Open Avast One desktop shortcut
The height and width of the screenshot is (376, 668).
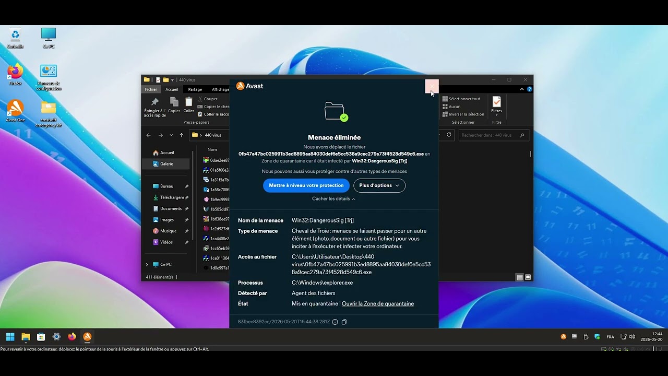click(x=15, y=111)
